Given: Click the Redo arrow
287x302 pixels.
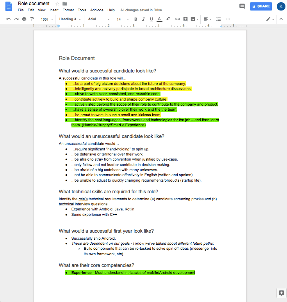Looking at the screenshot, I should (x=16, y=19).
